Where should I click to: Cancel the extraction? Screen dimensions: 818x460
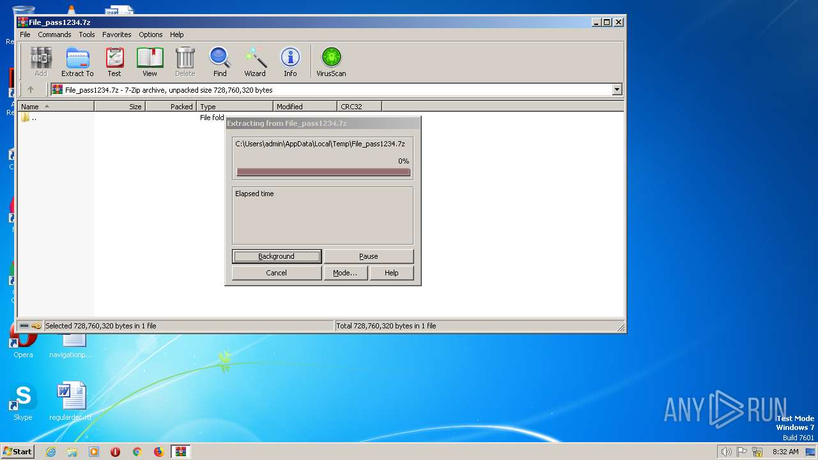(x=276, y=273)
